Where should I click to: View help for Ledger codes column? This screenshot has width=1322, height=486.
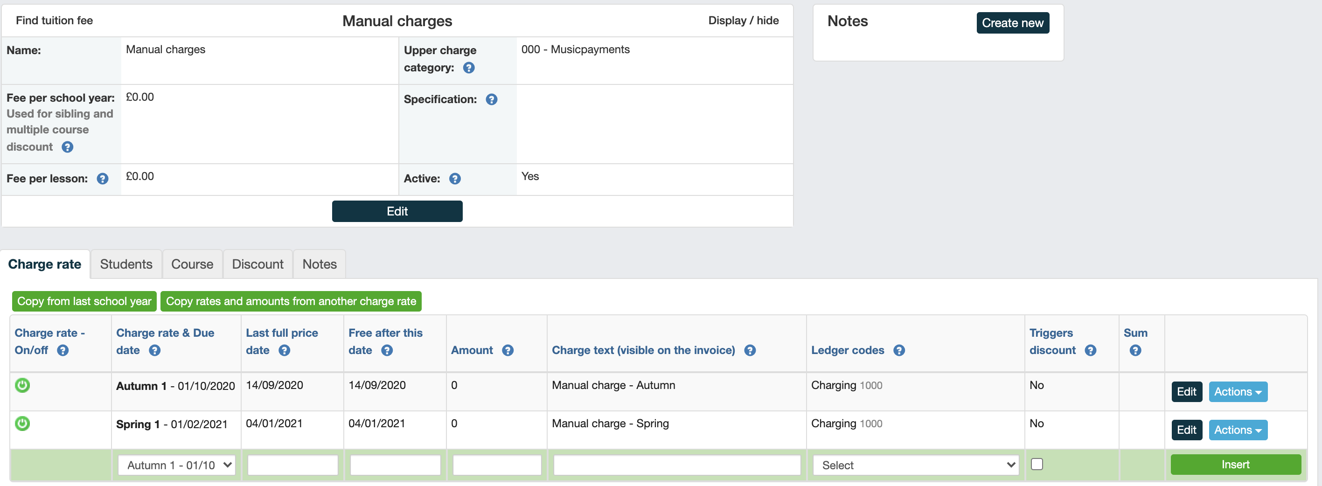coord(898,350)
